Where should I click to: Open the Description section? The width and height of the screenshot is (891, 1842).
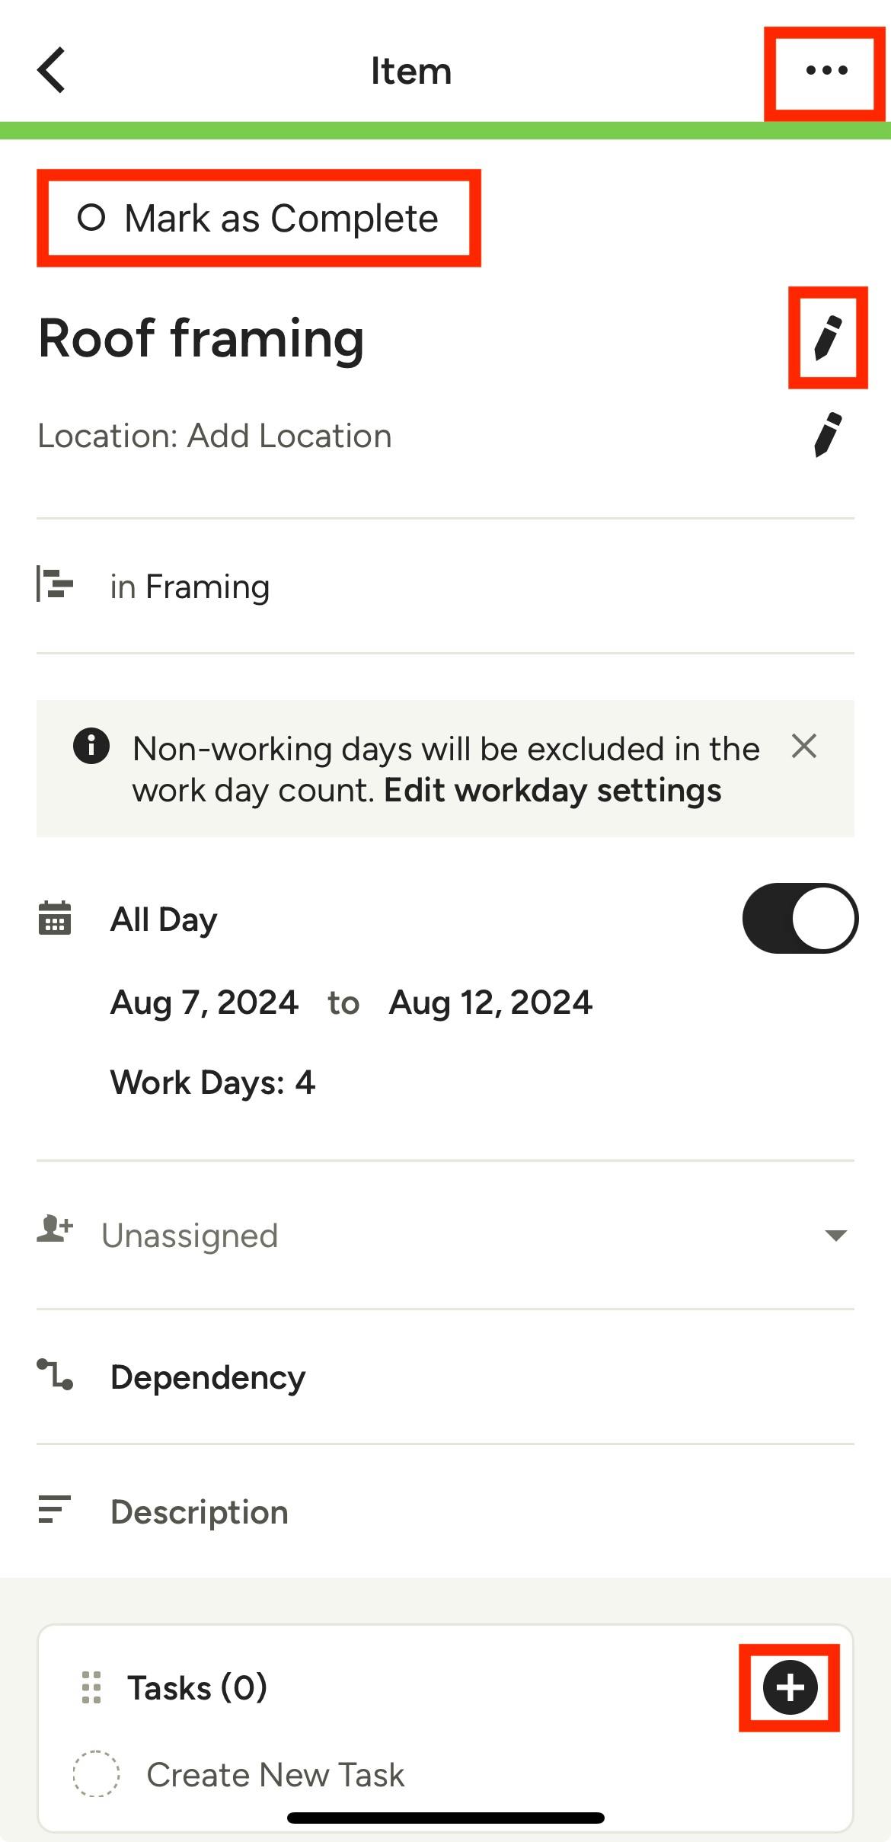click(200, 1512)
